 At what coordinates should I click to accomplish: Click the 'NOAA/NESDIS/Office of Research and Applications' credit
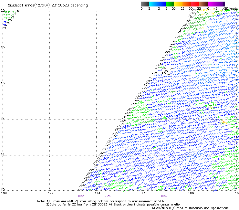point(190,208)
